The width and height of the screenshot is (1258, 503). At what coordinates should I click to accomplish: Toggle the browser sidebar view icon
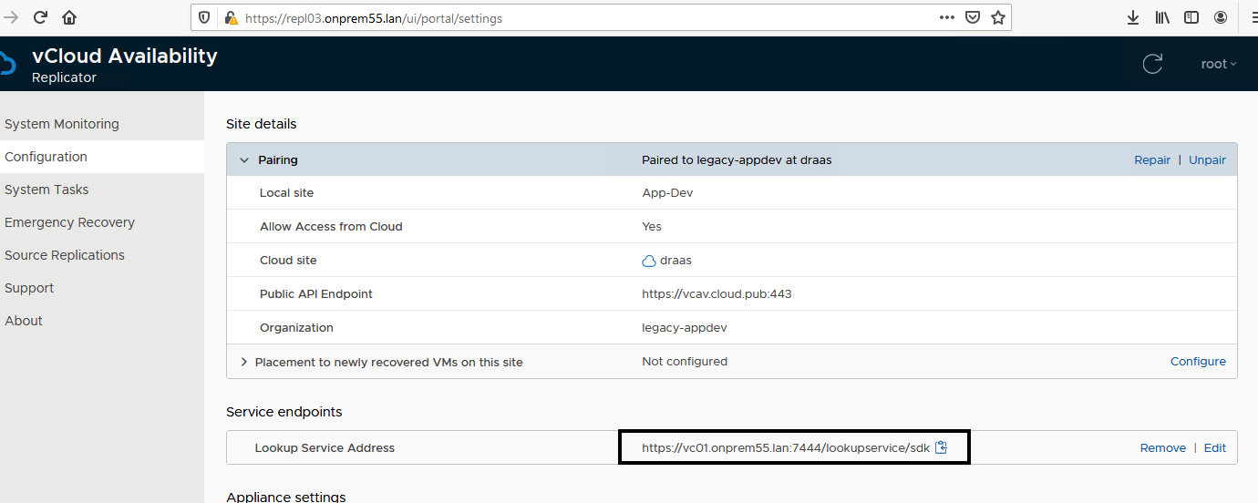pyautogui.click(x=1191, y=17)
